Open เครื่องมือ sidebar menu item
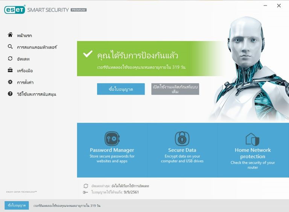The width and height of the screenshot is (289, 212). pyautogui.click(x=25, y=71)
